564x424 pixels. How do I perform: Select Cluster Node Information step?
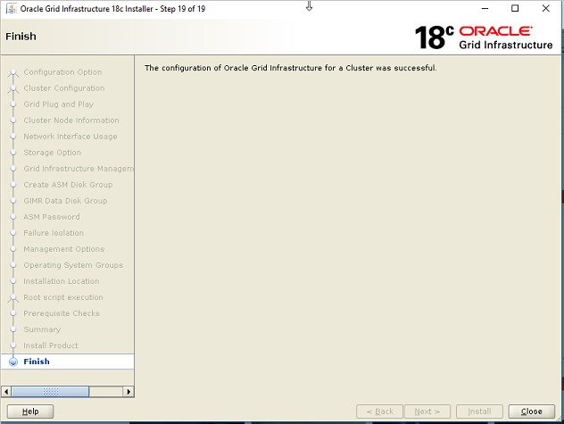pyautogui.click(x=71, y=121)
